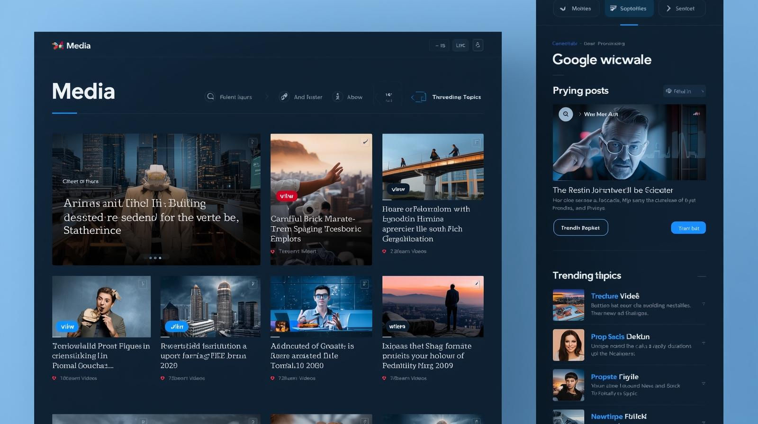The height and width of the screenshot is (424, 758).
Task: Click the corner icon on bridge card
Action: [x=476, y=142]
